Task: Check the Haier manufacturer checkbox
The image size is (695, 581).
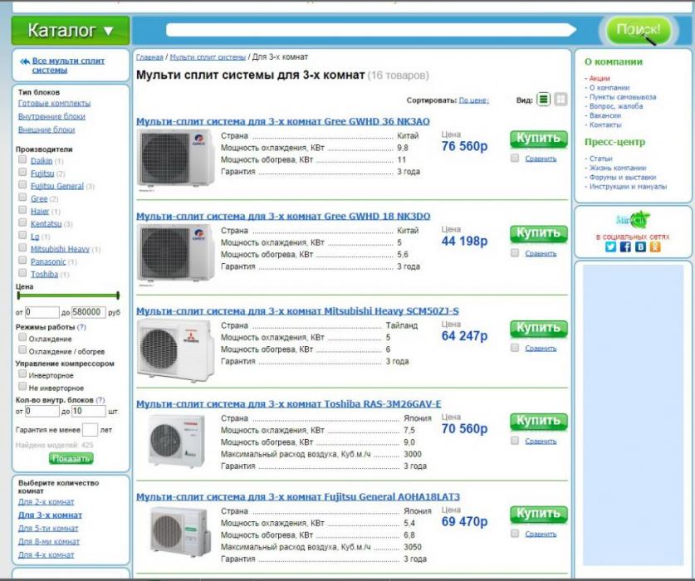Action: click(x=22, y=210)
